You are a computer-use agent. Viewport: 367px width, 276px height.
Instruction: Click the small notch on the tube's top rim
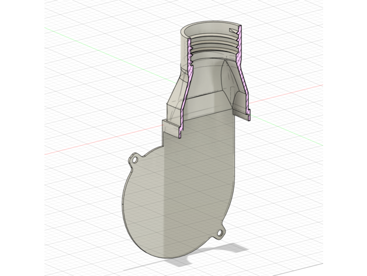point(234,28)
